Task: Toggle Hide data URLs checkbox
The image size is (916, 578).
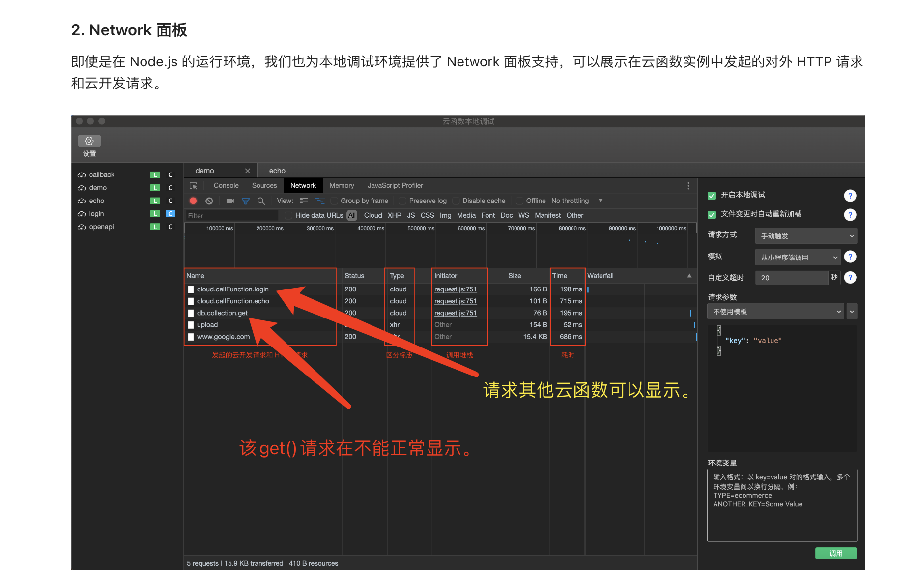Action: click(x=289, y=215)
